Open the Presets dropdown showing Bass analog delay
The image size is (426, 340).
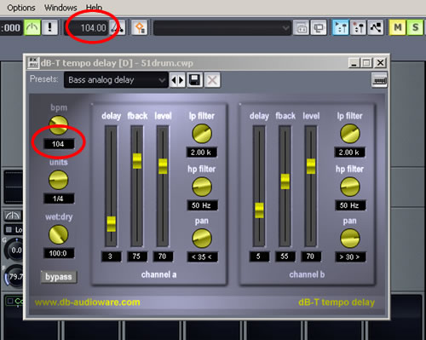point(116,80)
